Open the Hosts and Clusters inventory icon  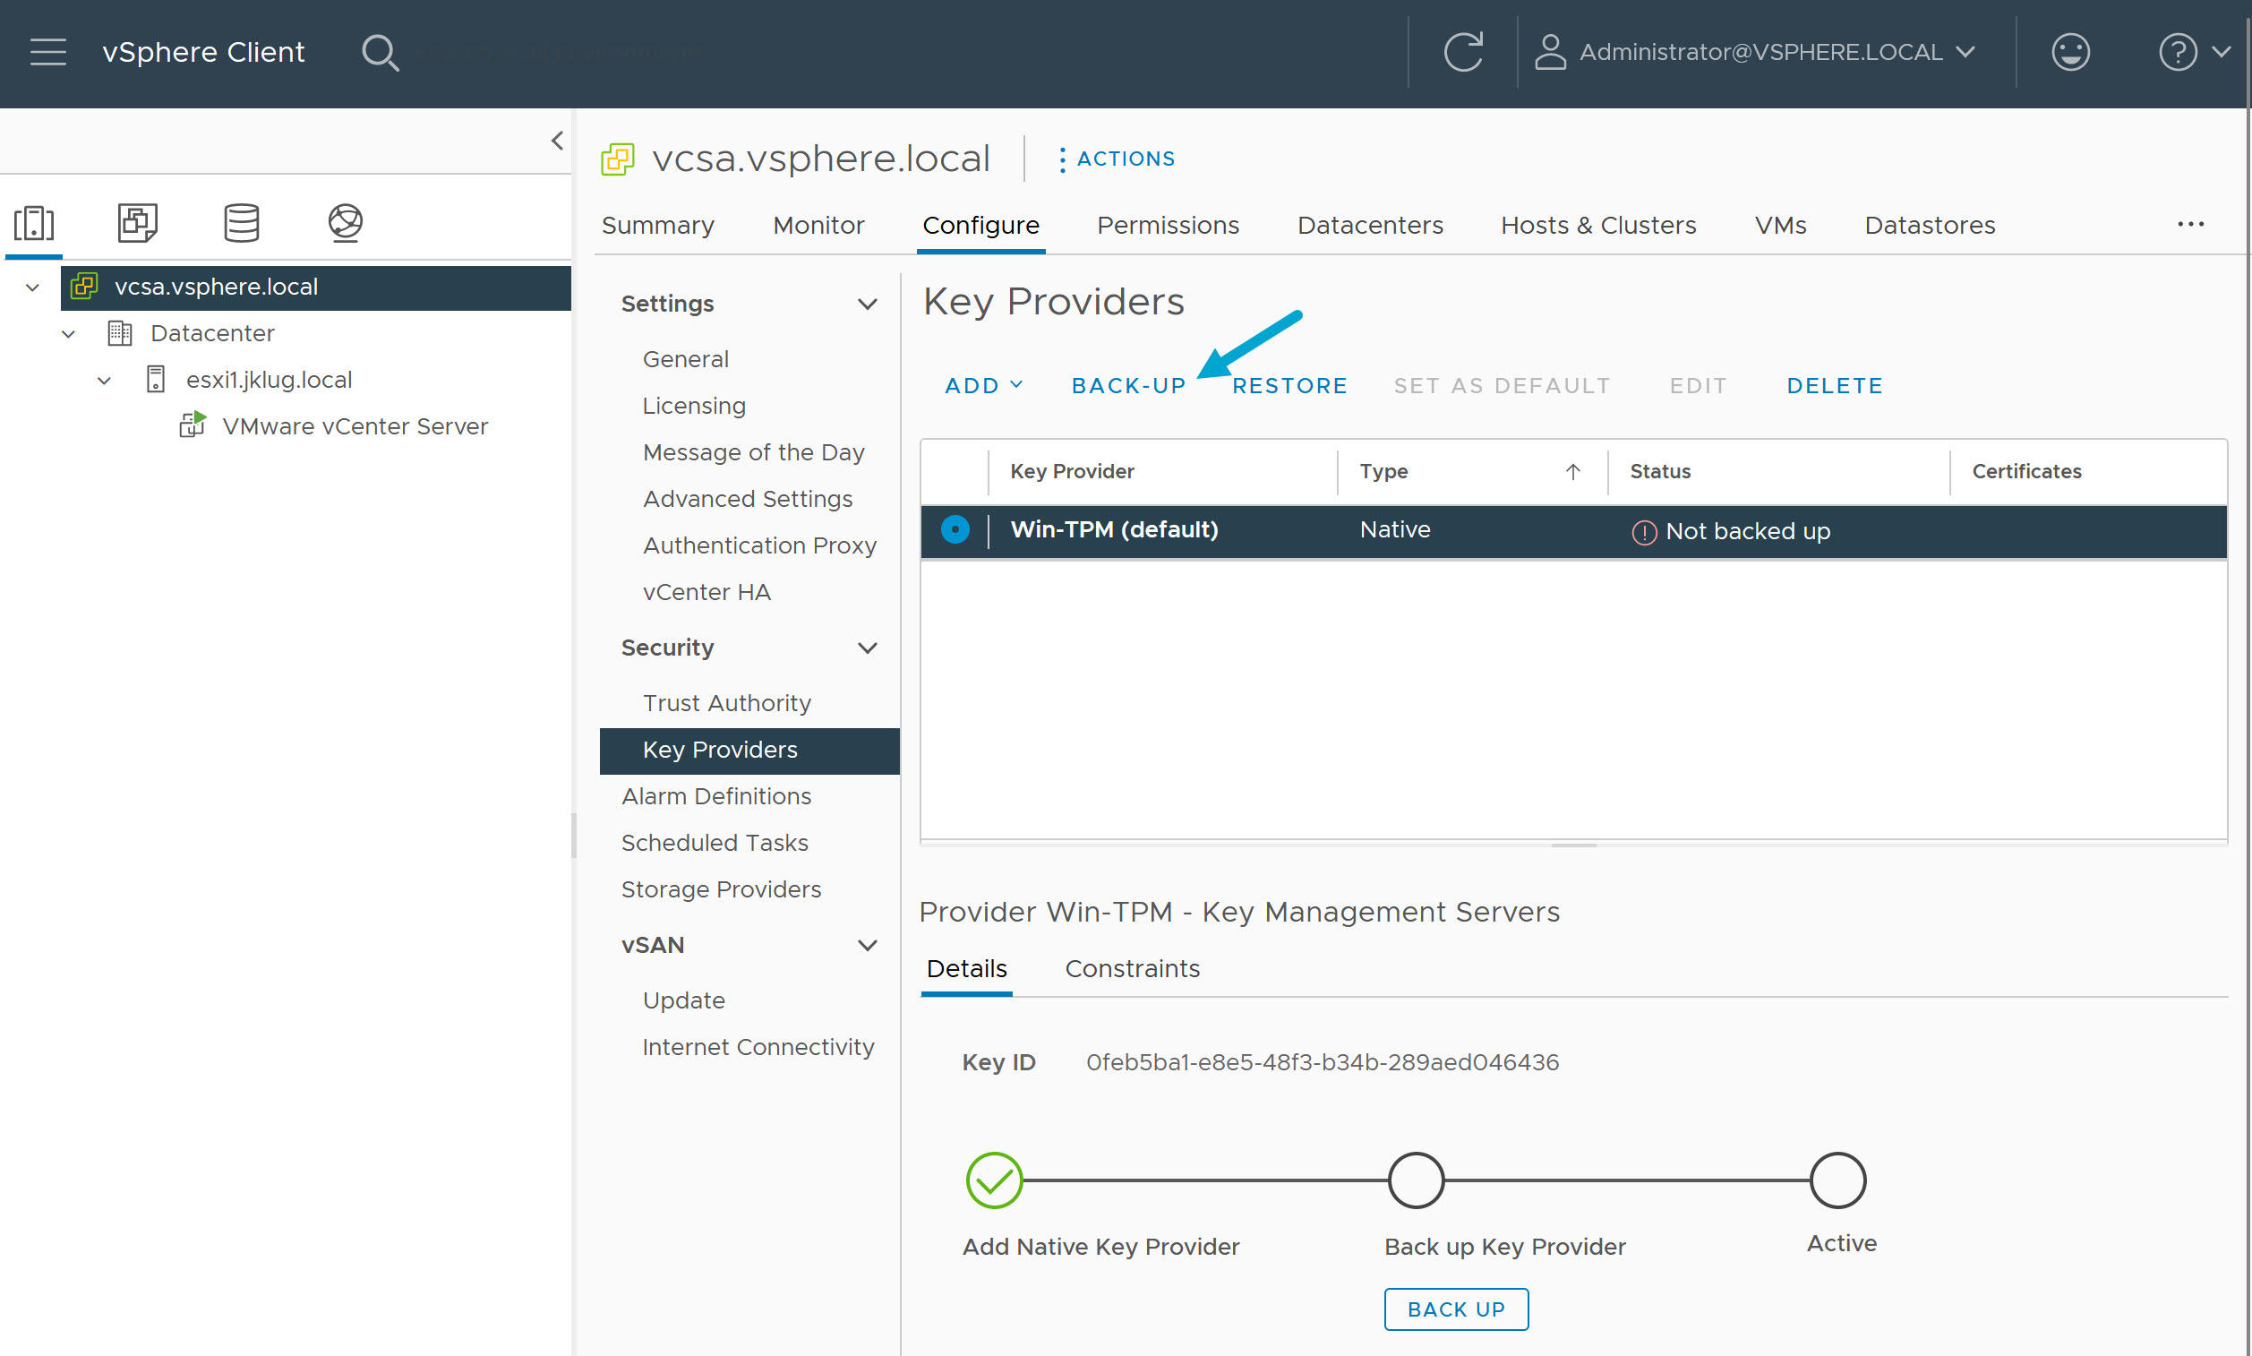(34, 222)
